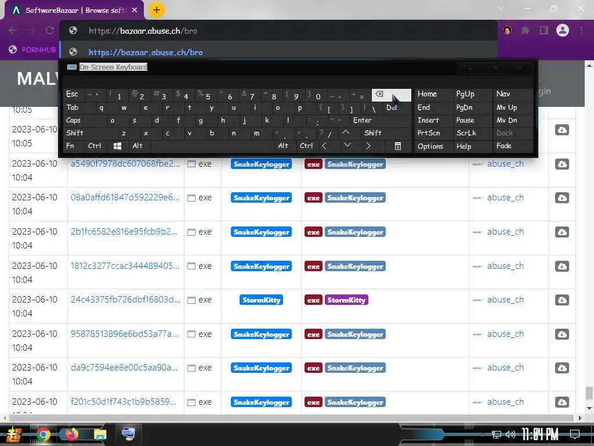Click the browser back arrow
Image resolution: width=594 pixels, height=446 pixels.
coord(13,31)
